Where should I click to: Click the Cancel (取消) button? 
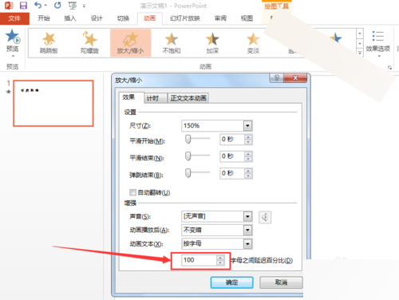[281, 282]
